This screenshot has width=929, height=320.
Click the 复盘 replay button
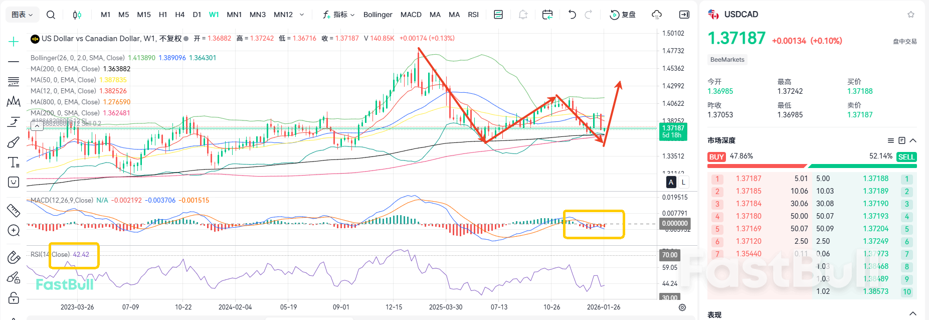[623, 15]
